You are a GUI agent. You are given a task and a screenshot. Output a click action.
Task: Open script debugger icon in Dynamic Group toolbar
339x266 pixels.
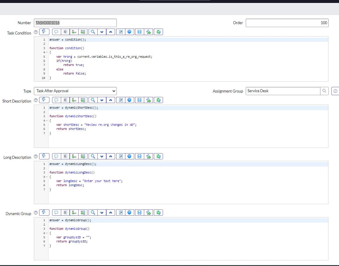pos(159,212)
